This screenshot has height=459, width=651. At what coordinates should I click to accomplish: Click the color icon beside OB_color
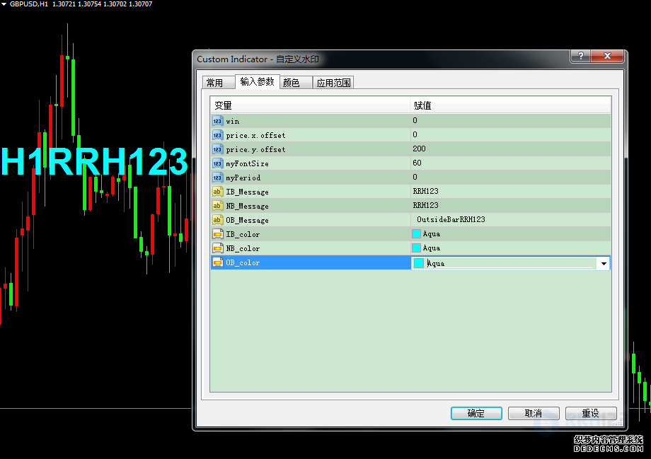coord(217,262)
